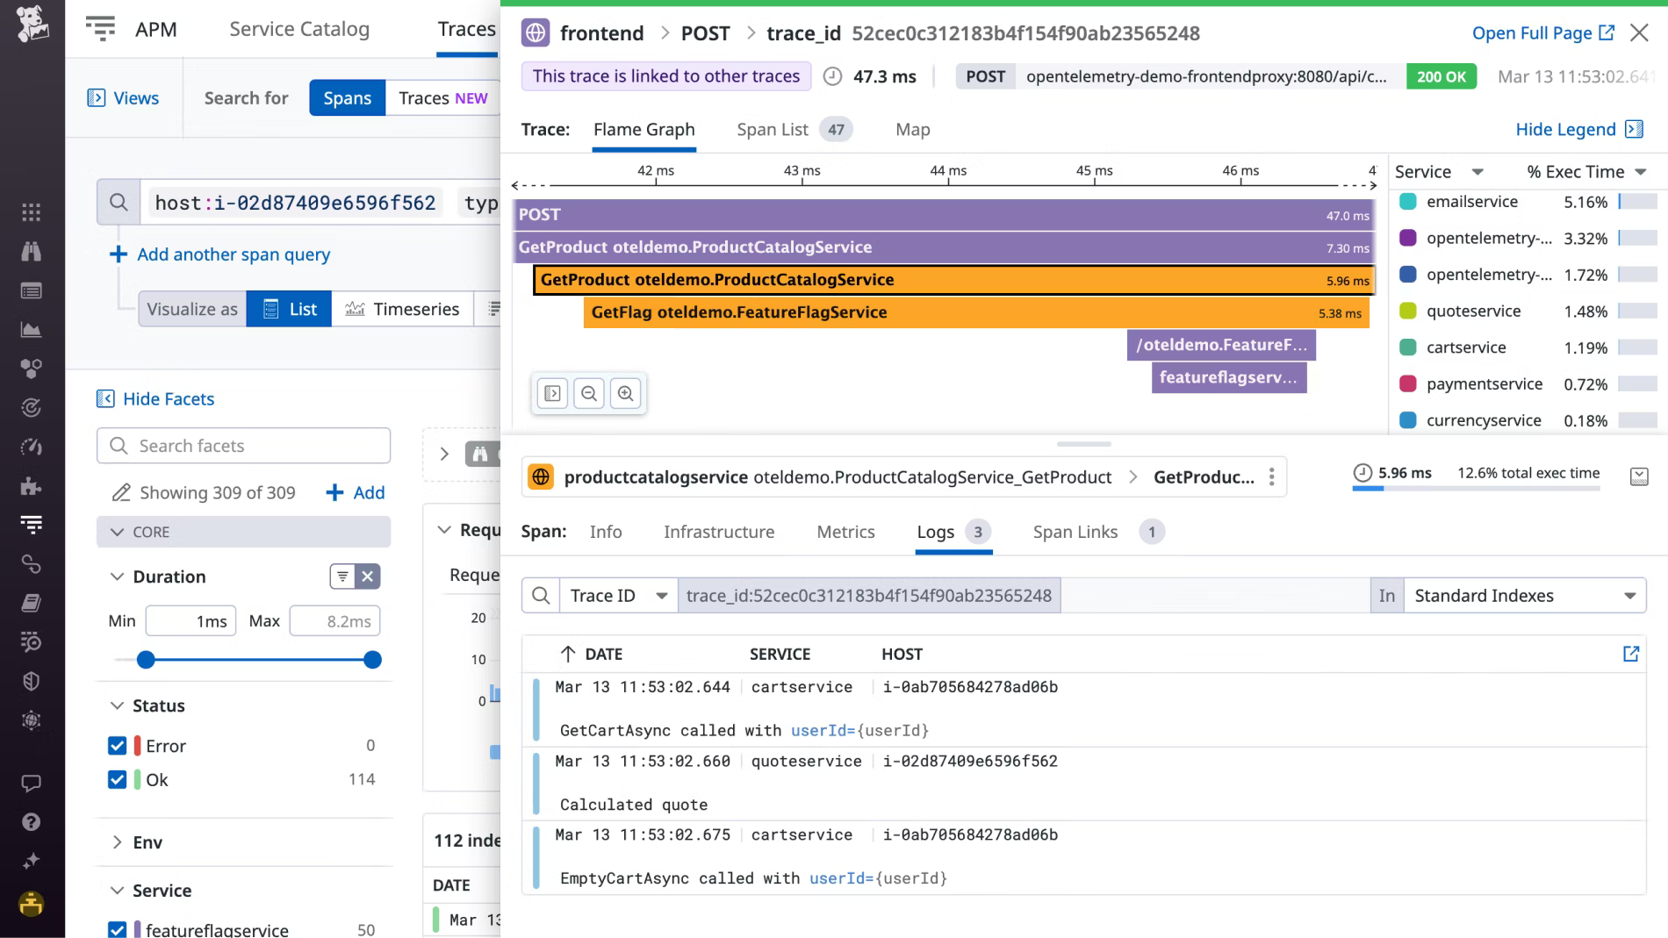This screenshot has height=938, width=1668.
Task: Clear the Duration facet filter
Action: [368, 576]
